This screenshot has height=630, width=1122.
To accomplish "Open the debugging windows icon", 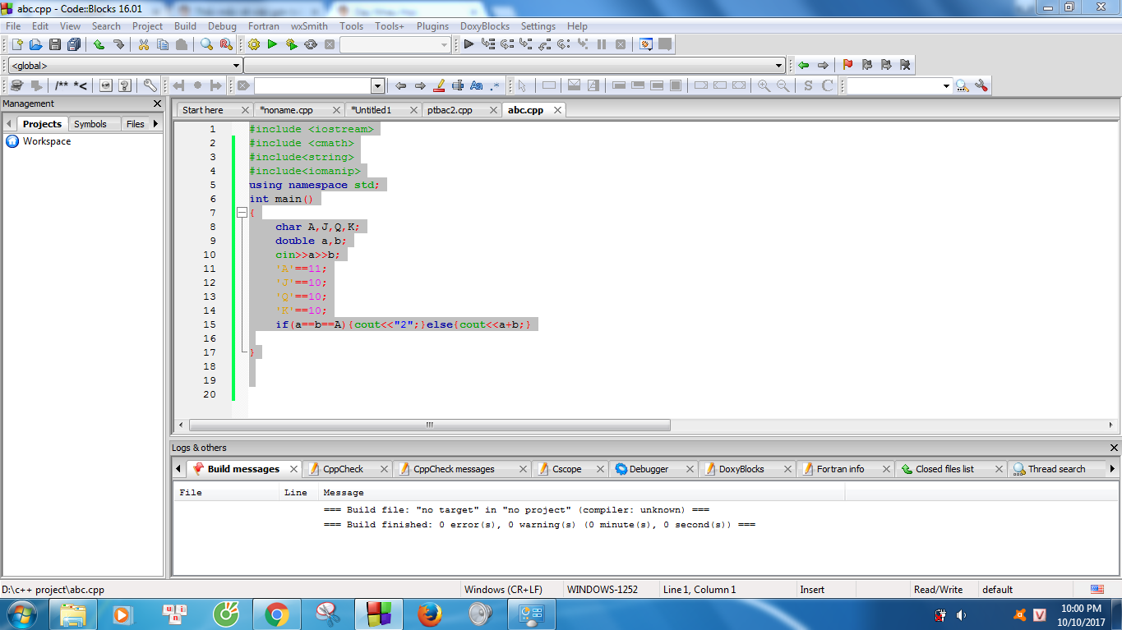I will (646, 44).
